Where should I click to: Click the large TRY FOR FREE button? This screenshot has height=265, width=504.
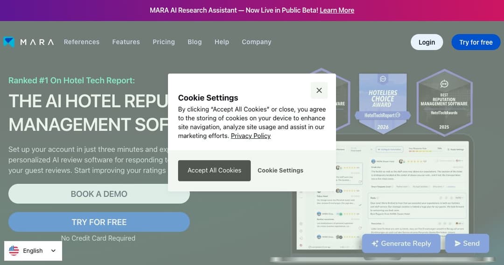tap(99, 222)
